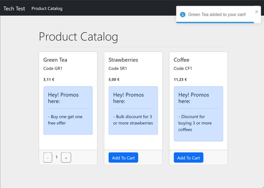Click the Green Tea price 3,11 €
This screenshot has width=264, height=188.
click(49, 79)
